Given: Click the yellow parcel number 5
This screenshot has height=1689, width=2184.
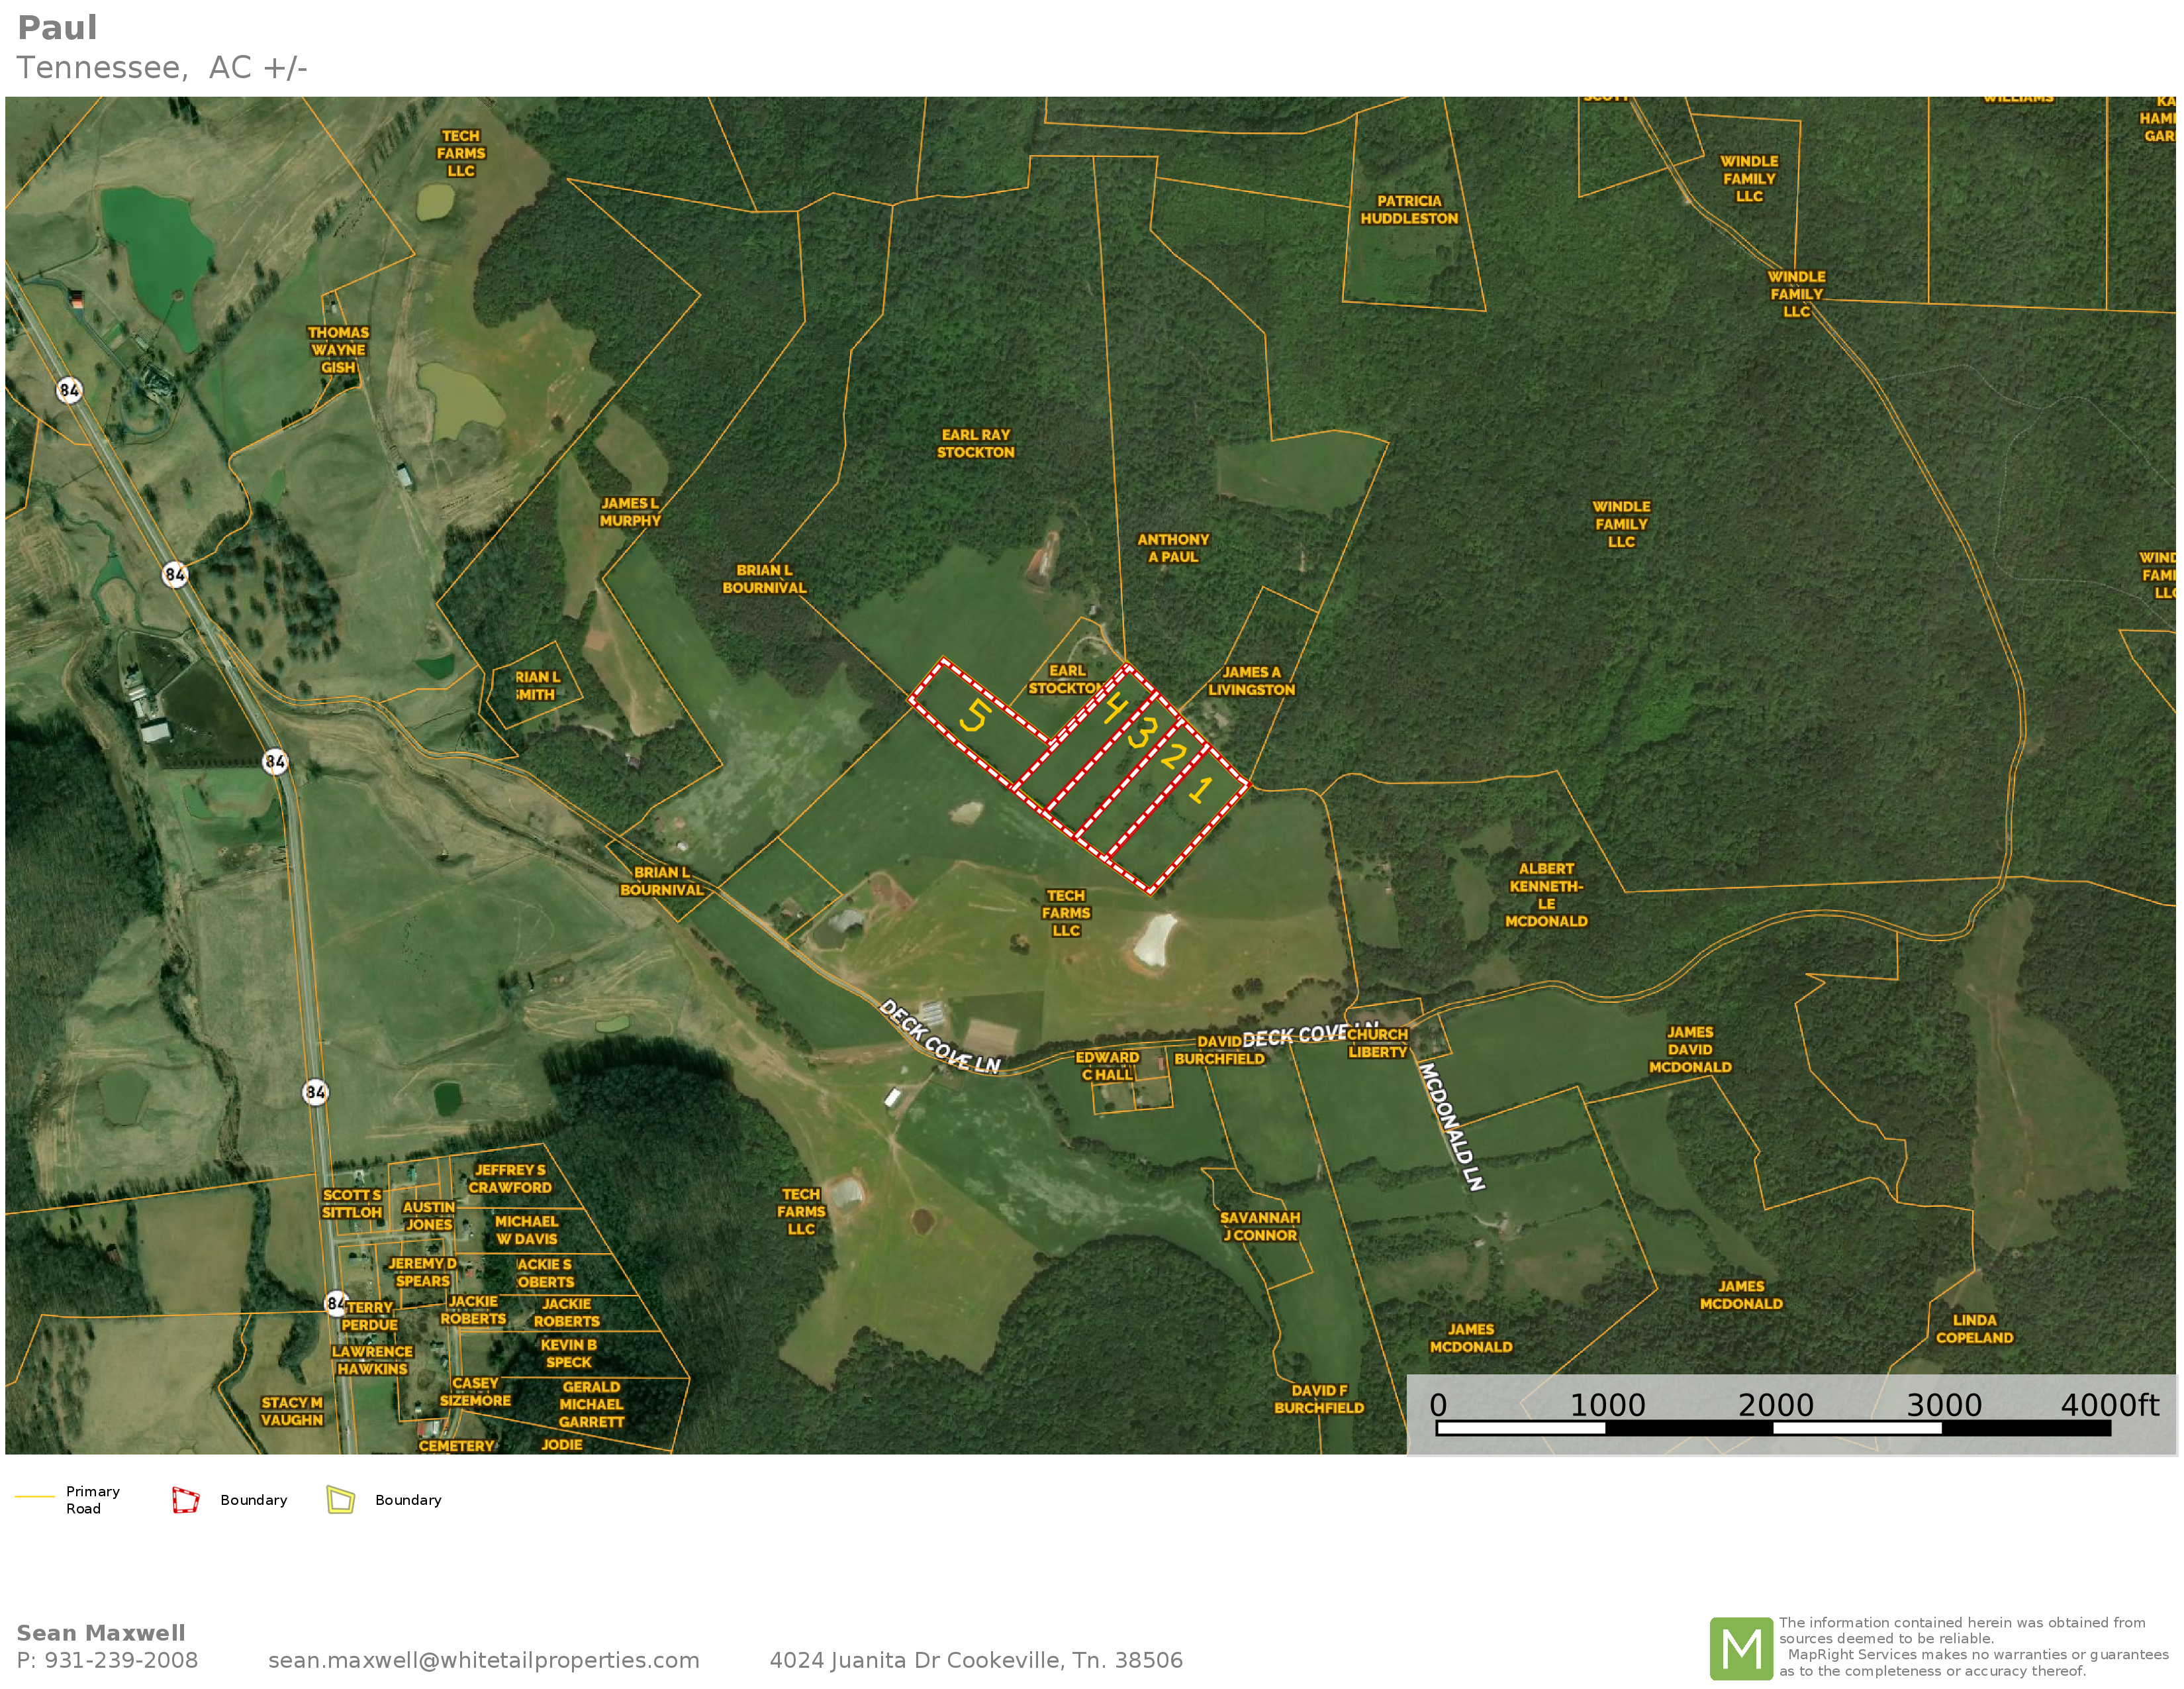Looking at the screenshot, I should coord(975,717).
